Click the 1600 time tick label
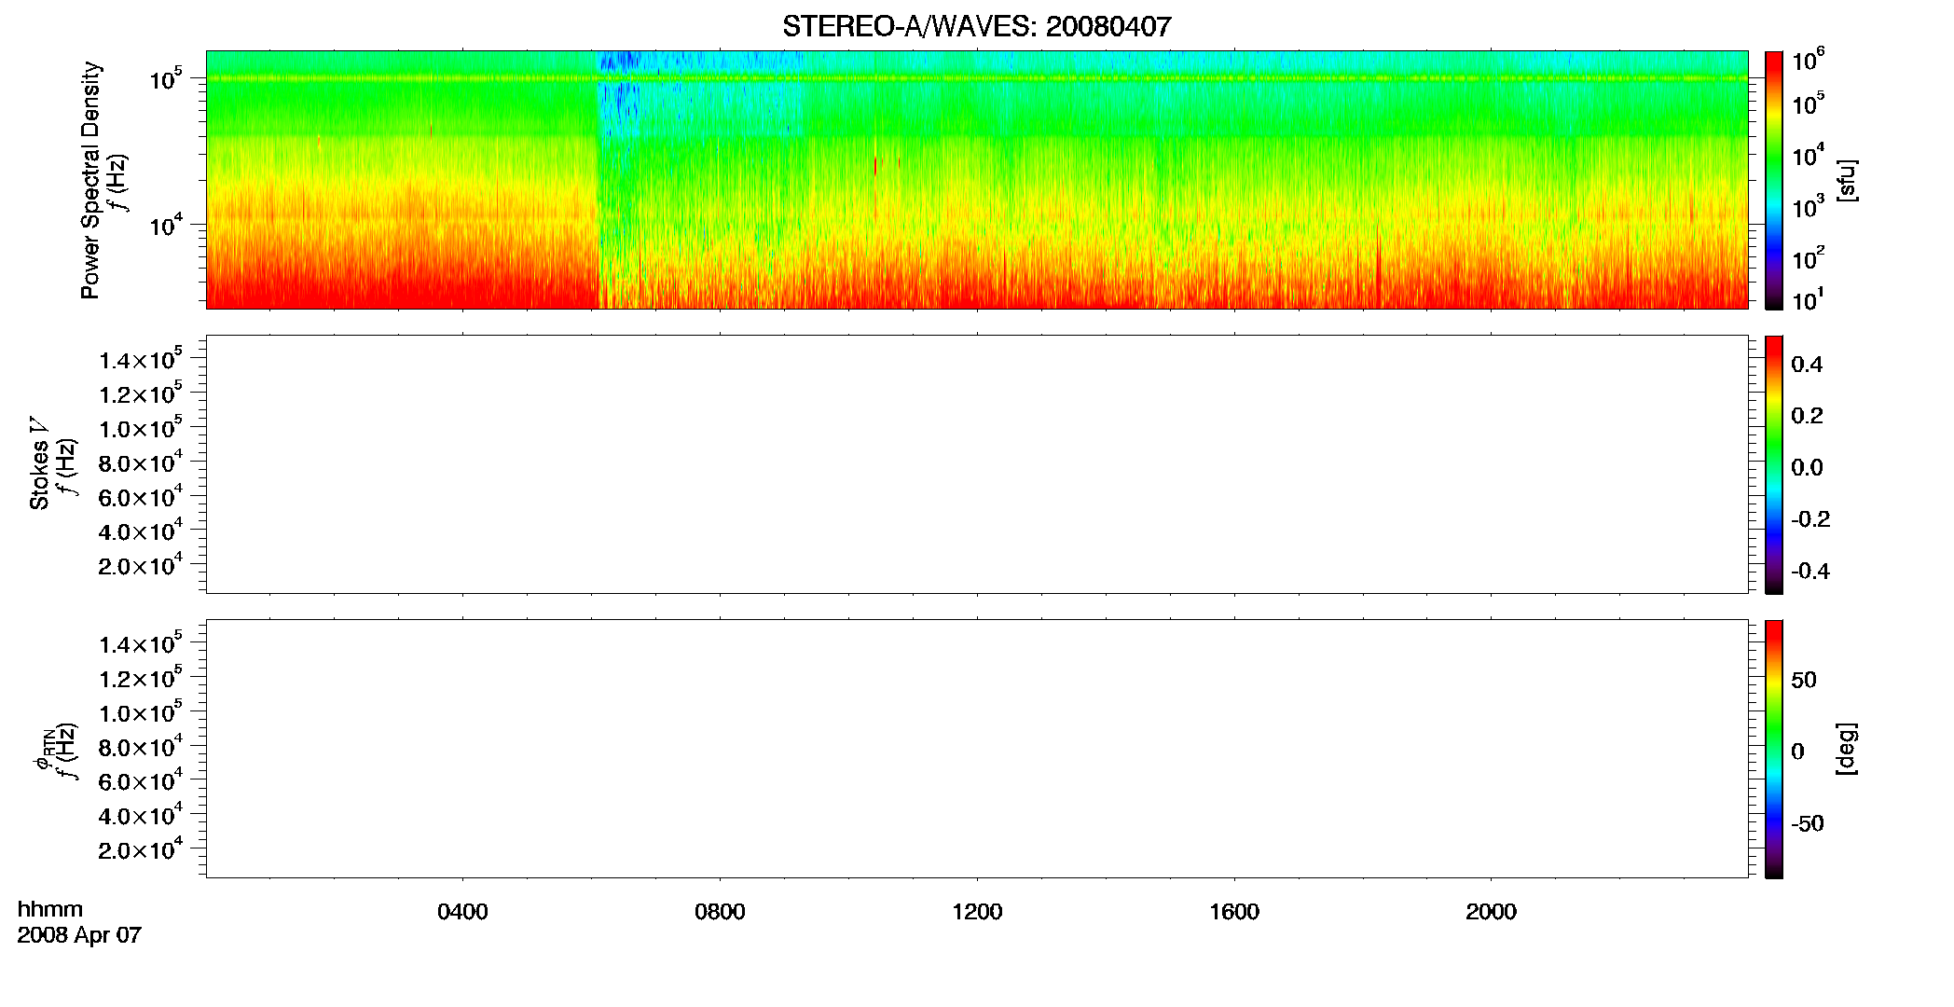Screen dimensions: 1954x1007 pos(1234,911)
